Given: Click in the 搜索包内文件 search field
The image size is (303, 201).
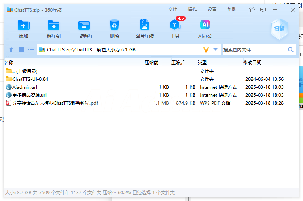Looking at the screenshot, I should 254,49.
